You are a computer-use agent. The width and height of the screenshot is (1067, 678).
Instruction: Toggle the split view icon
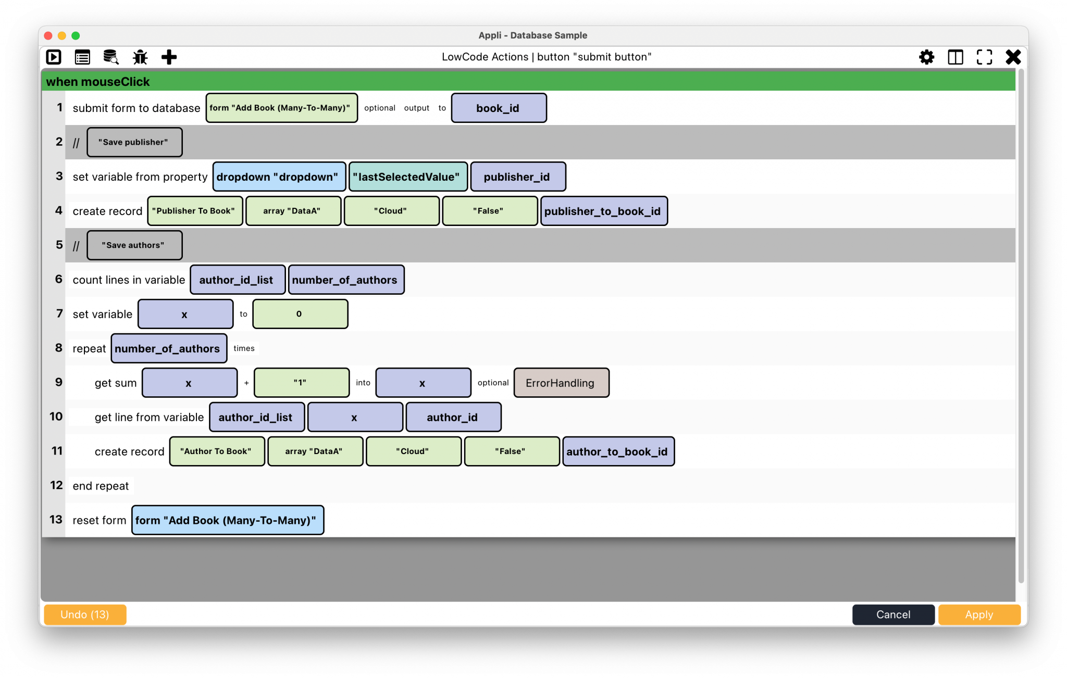click(956, 57)
